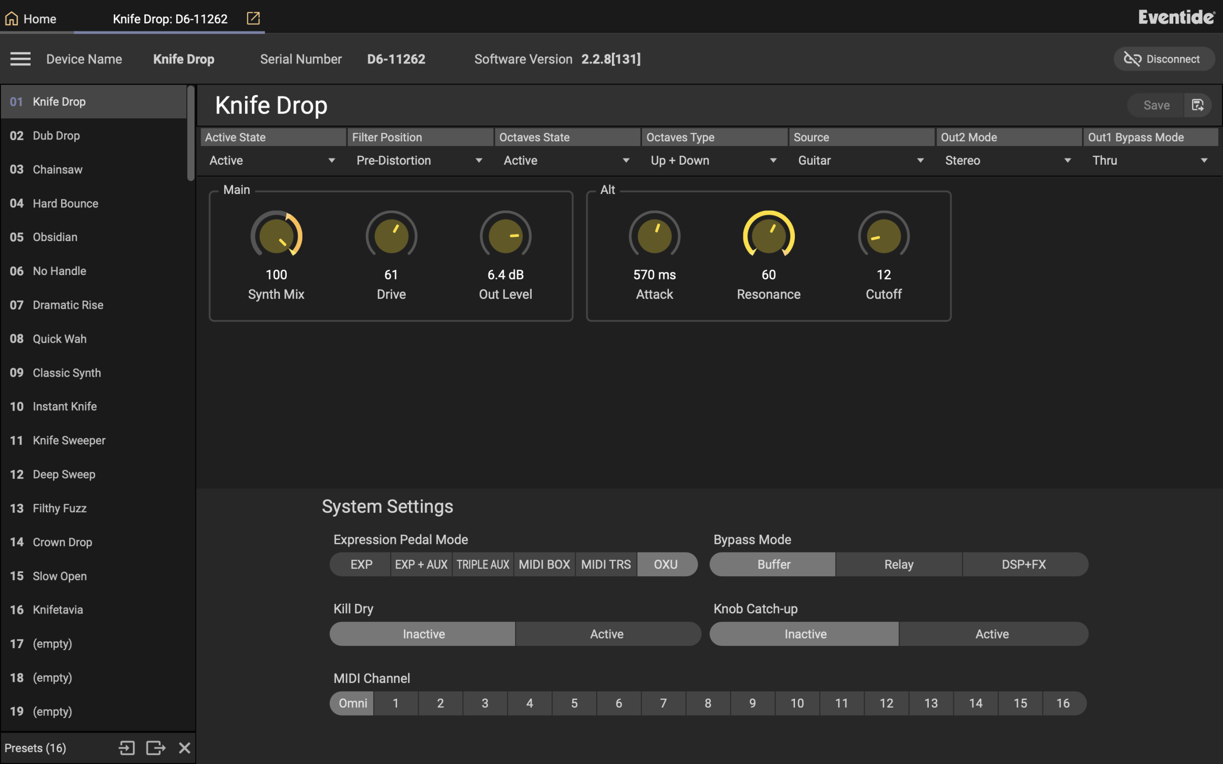Set Bypass Mode to DSP+FX
Image resolution: width=1223 pixels, height=764 pixels.
click(x=1025, y=564)
